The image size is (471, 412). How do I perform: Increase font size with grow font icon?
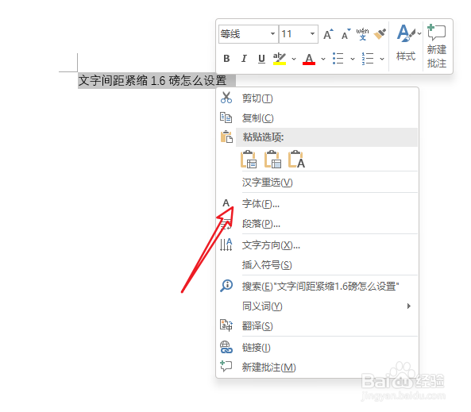[328, 34]
